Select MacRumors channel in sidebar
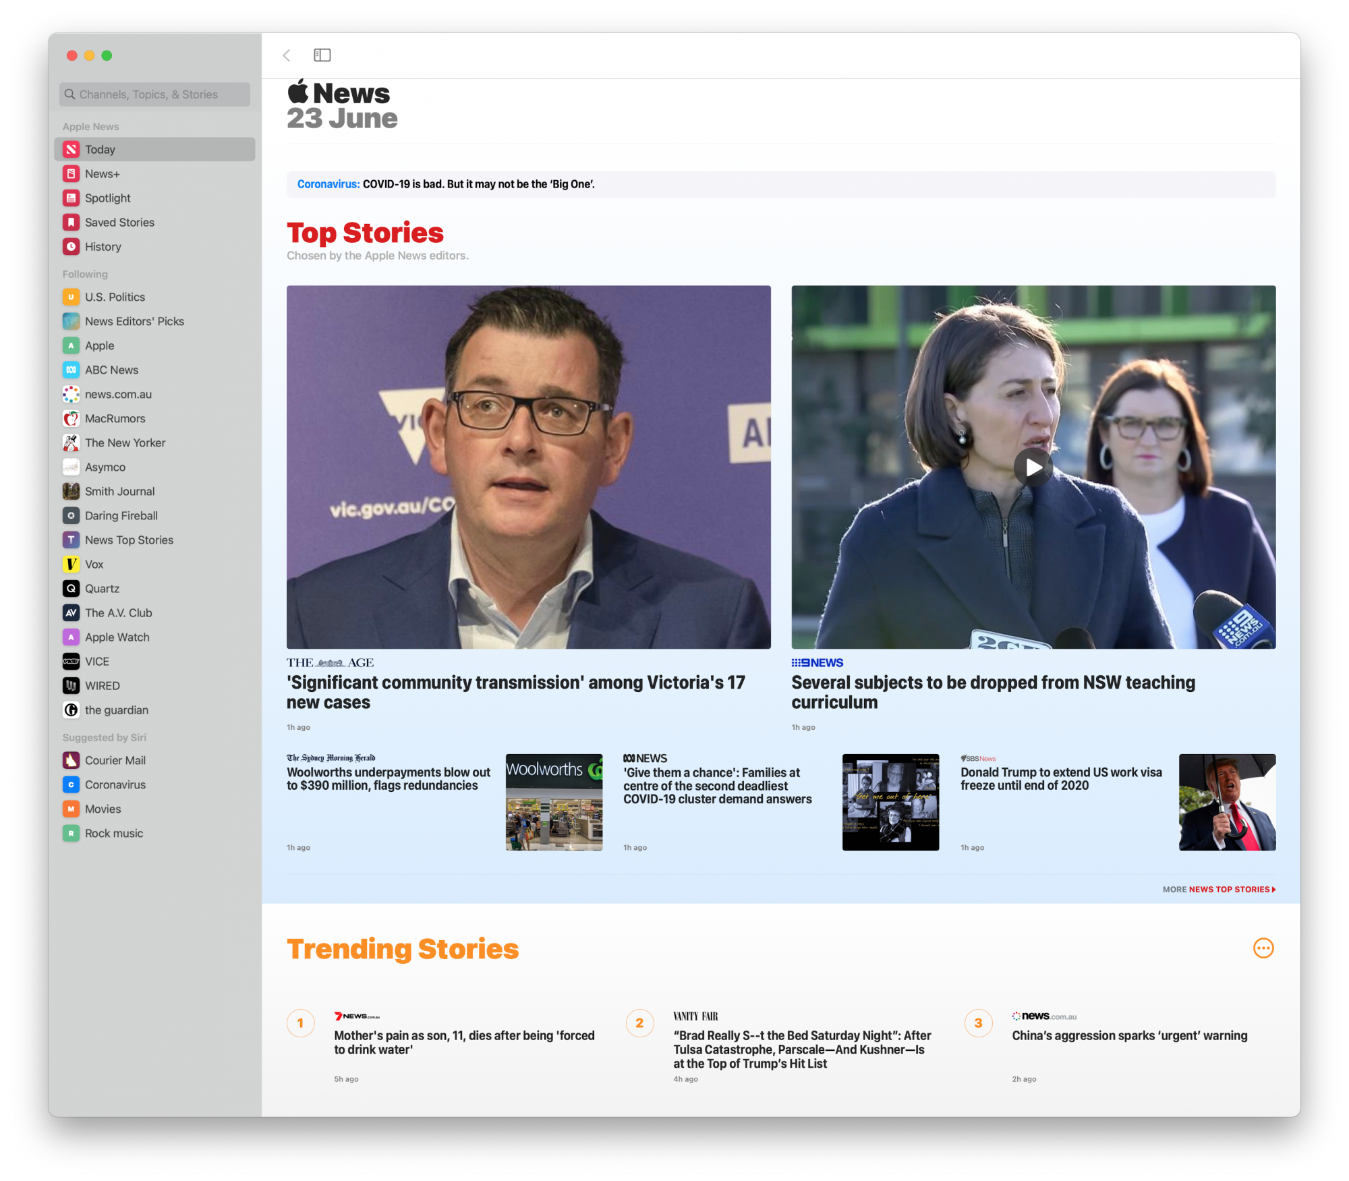The image size is (1349, 1181). click(115, 419)
